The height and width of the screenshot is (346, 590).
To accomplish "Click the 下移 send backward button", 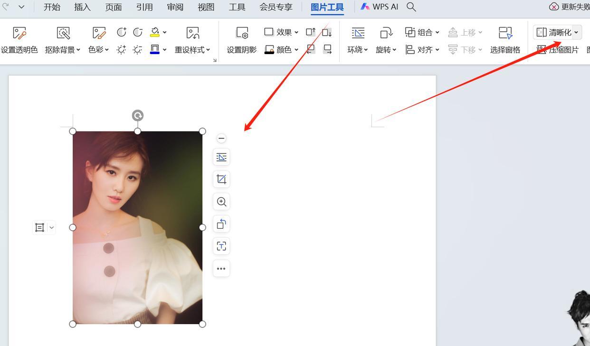I will pyautogui.click(x=465, y=49).
